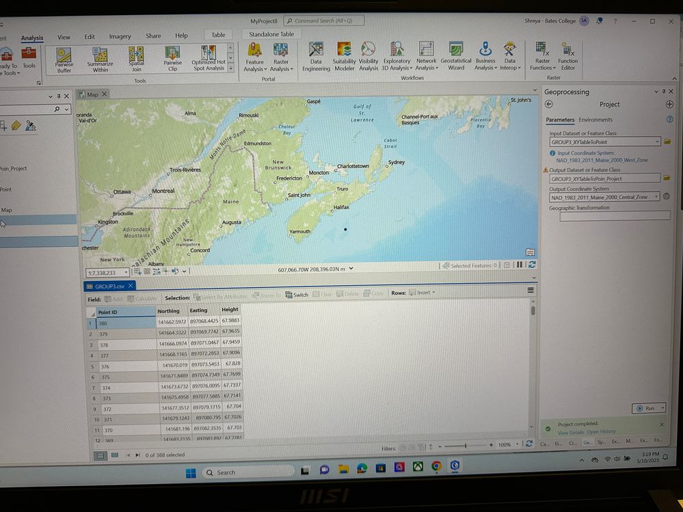Open the Pairwise Clip tool
Image resolution: width=683 pixels, height=512 pixels.
(x=172, y=59)
